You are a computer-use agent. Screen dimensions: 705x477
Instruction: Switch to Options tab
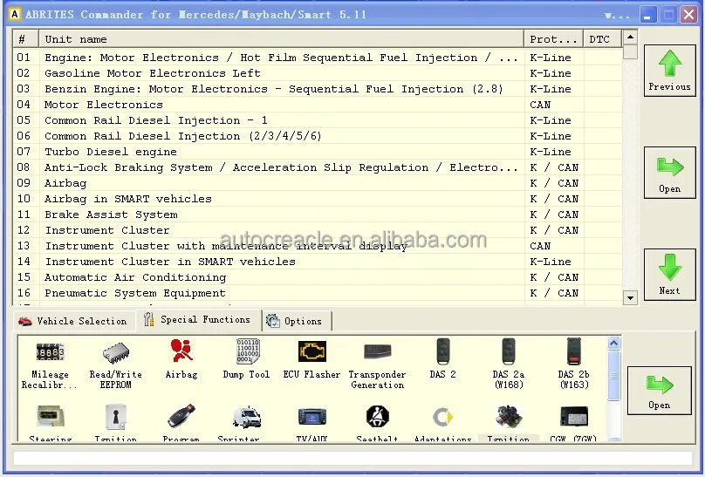pyautogui.click(x=296, y=321)
